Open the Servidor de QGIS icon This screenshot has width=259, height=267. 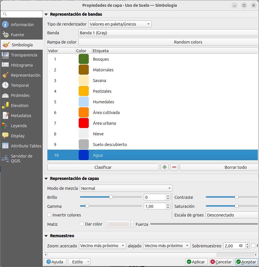(x=5, y=158)
